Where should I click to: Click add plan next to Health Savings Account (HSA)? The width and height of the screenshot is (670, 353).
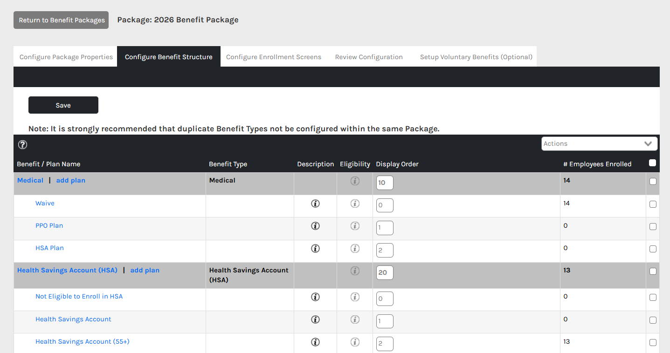pos(145,270)
